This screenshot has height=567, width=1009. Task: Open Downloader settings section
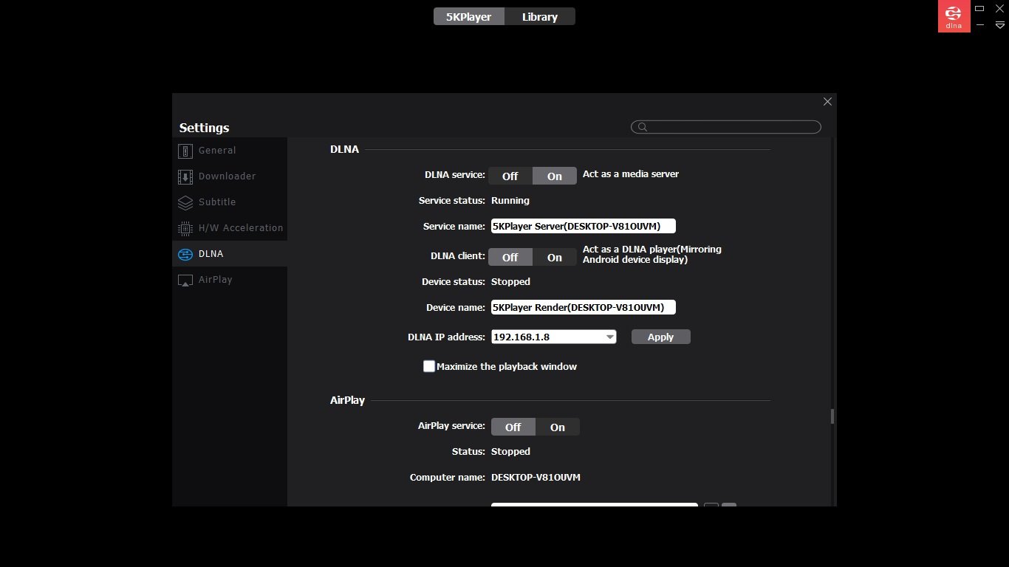click(x=230, y=176)
